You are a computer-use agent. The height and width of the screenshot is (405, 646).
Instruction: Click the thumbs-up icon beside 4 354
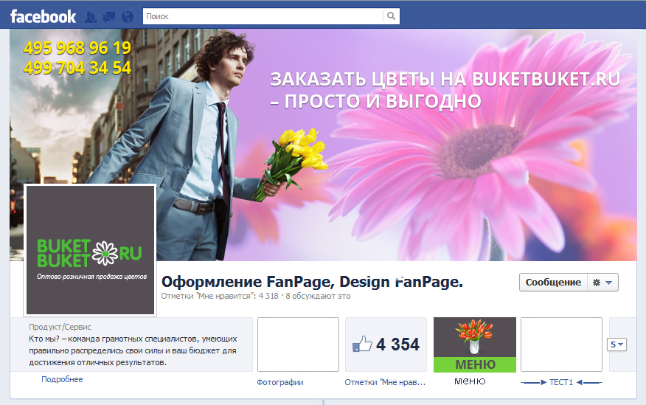(x=362, y=344)
